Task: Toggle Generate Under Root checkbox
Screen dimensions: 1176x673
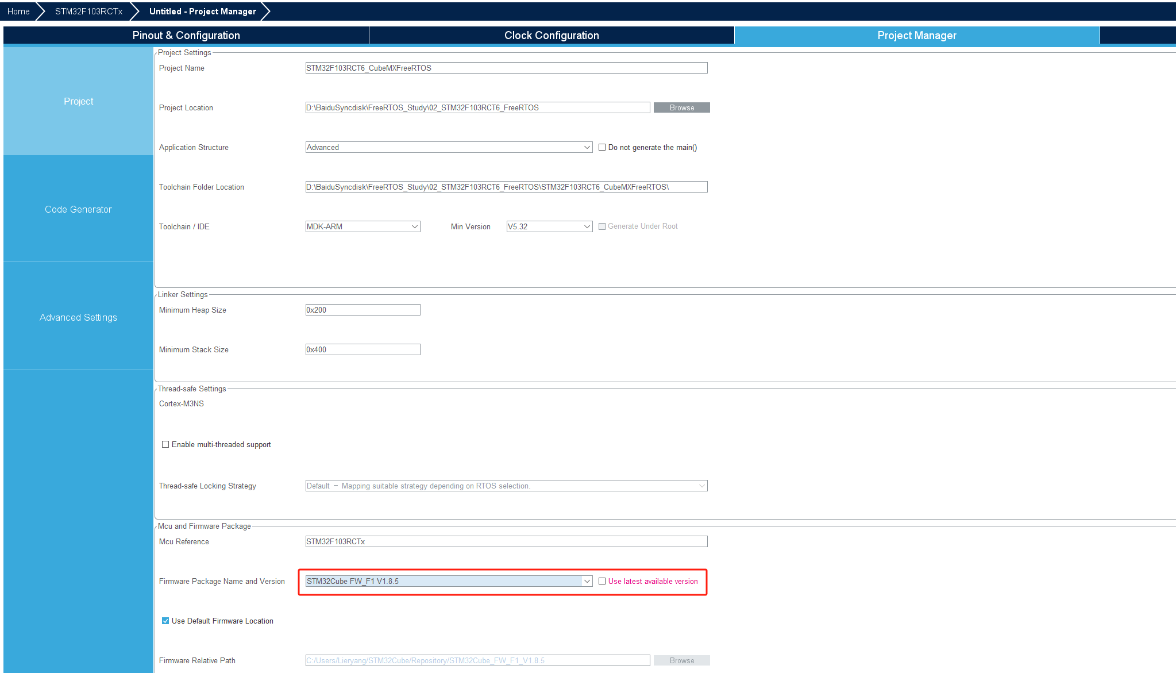Action: (602, 226)
